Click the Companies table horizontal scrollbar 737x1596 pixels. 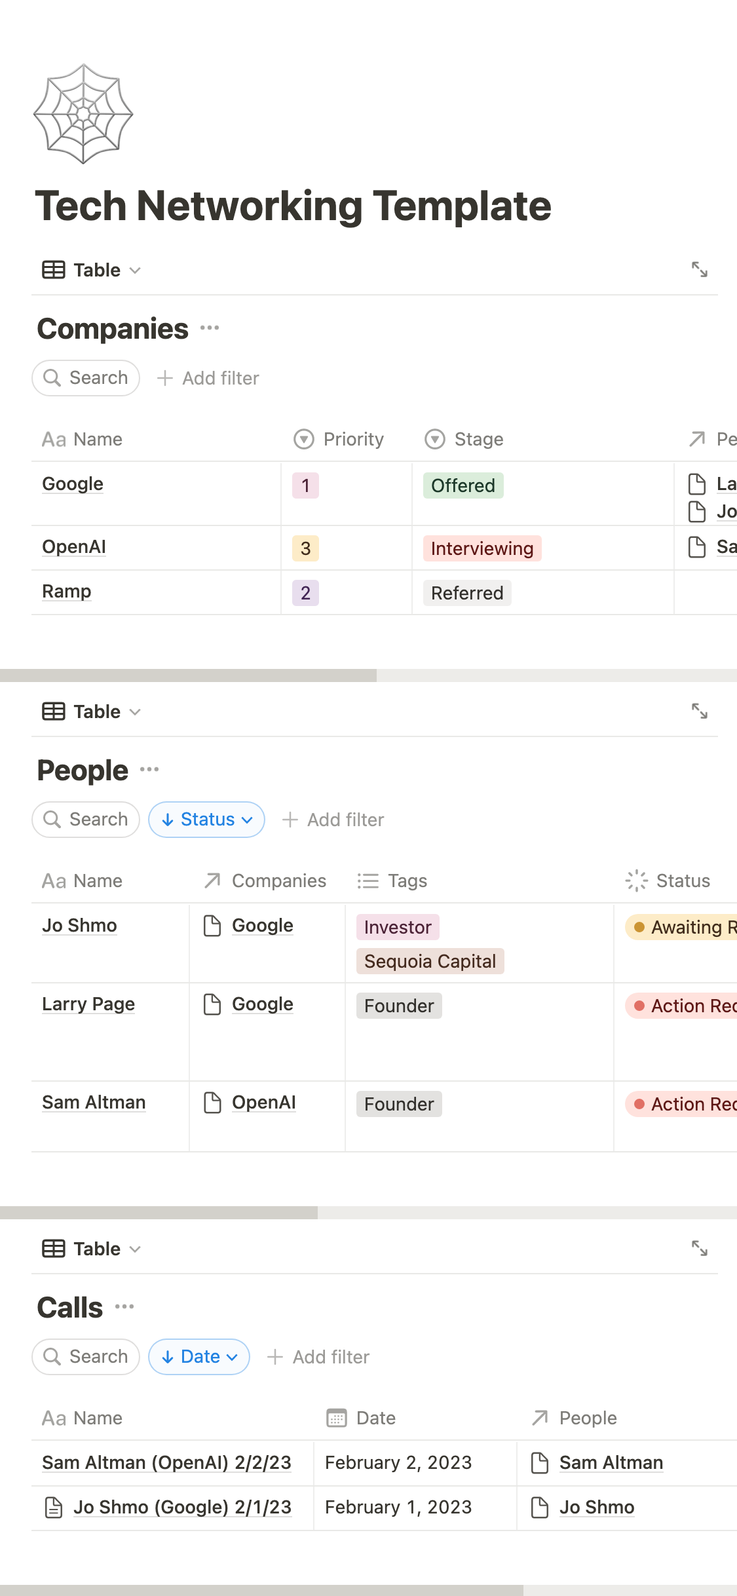click(x=189, y=675)
